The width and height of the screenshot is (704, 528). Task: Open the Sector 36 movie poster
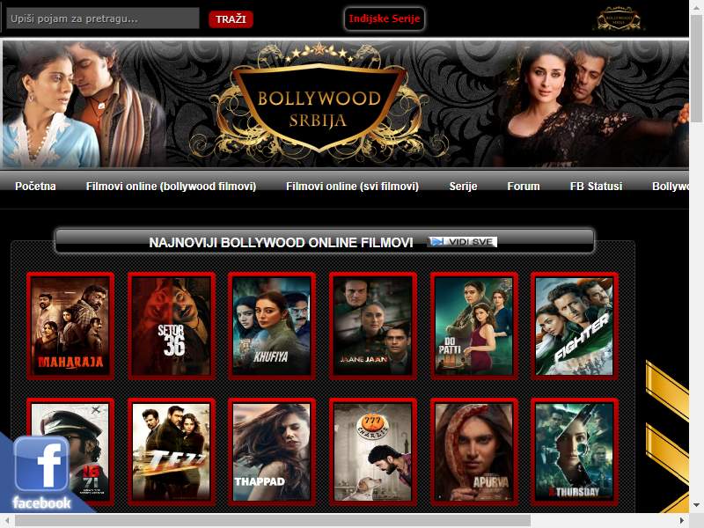click(x=171, y=326)
